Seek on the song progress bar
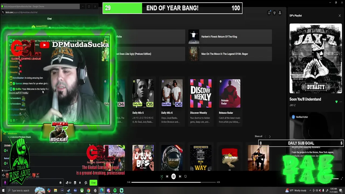Viewport: 345px width, 194px height. (x=174, y=182)
